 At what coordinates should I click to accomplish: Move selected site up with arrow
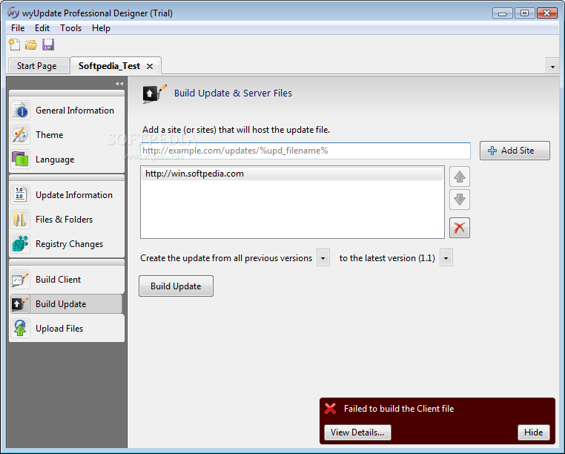[460, 177]
